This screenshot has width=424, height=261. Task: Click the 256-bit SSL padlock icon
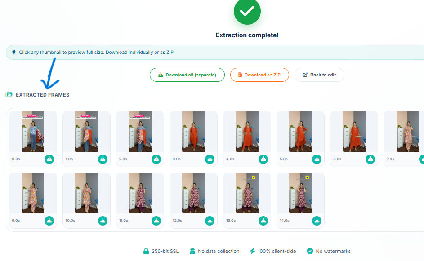coord(146,251)
